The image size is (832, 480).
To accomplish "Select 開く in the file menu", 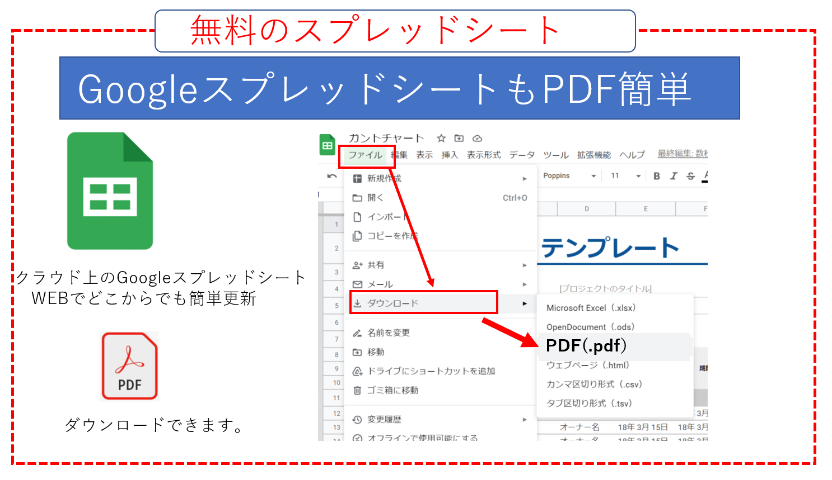I will coord(441,198).
